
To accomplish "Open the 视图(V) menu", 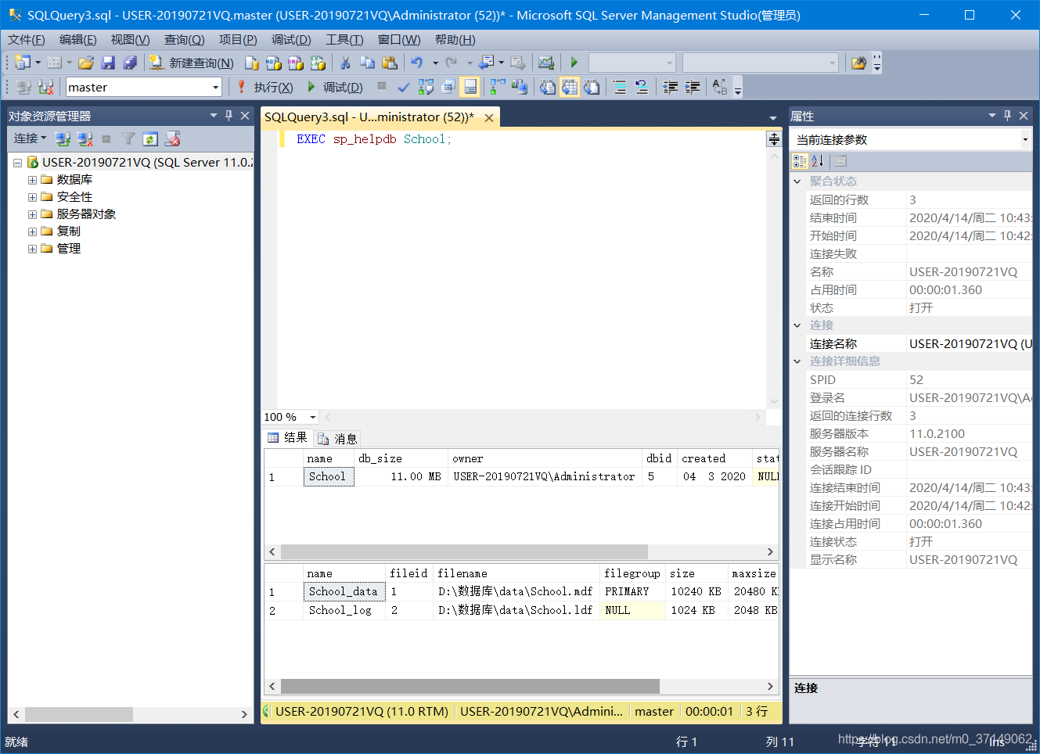I will click(x=130, y=39).
